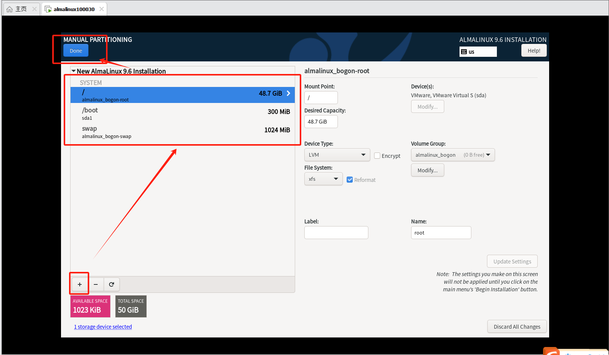Screen dimensions: 609x355
Task: Open the Device Type LVM dropdown
Action: point(337,155)
